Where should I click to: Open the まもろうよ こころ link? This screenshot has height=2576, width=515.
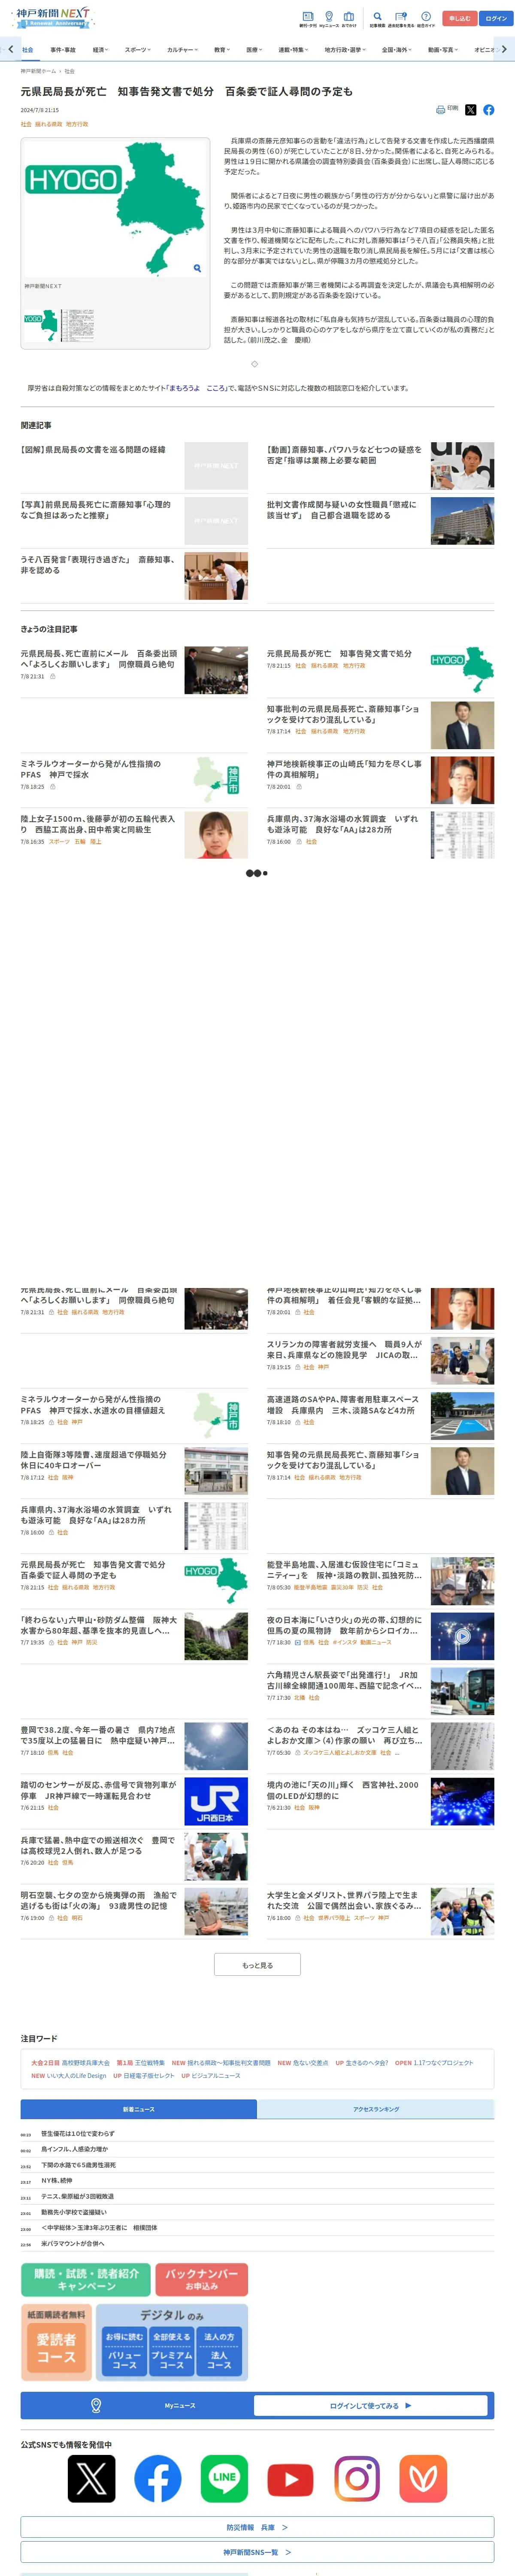[x=197, y=388]
